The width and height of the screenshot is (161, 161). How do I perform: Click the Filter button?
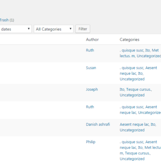pos(83,29)
